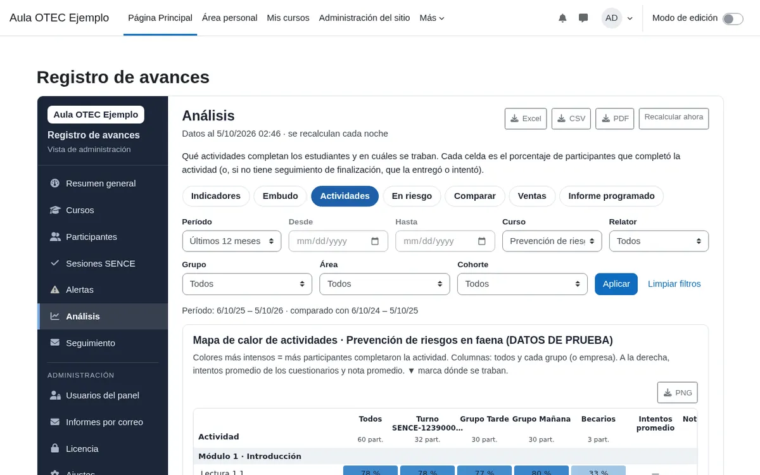This screenshot has height=475, width=760.
Task: Open the notifications bell
Action: point(562,18)
